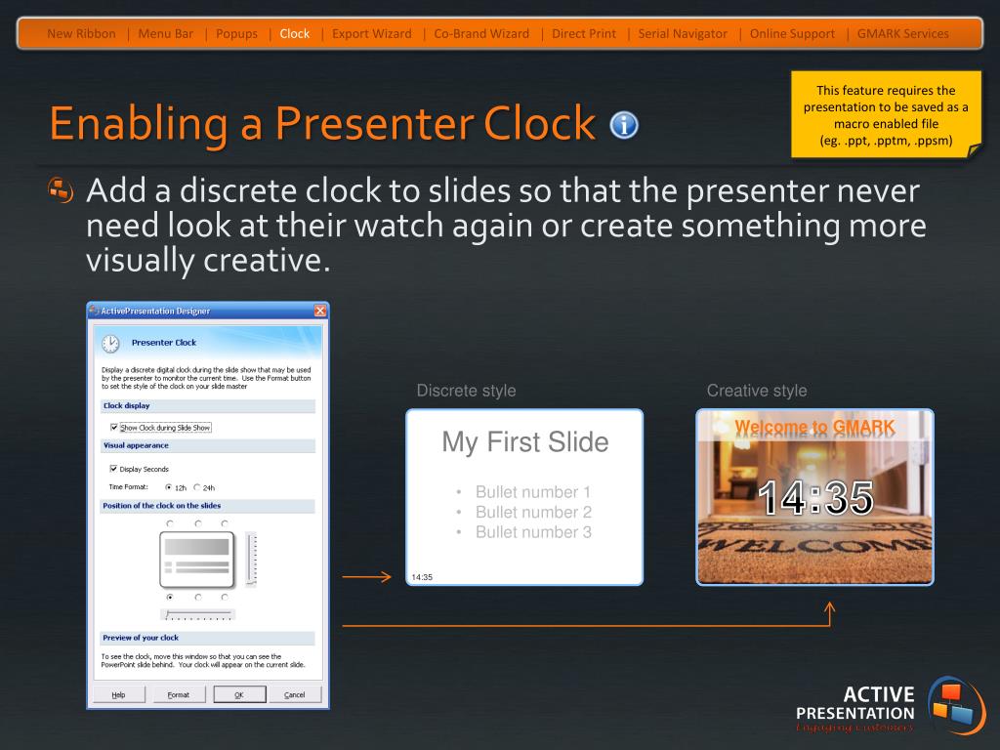Click the Active Presentation logo icon

click(x=957, y=707)
